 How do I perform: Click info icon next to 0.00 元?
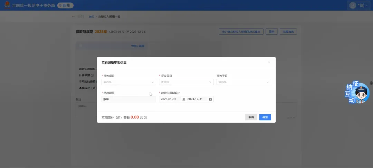(x=145, y=118)
